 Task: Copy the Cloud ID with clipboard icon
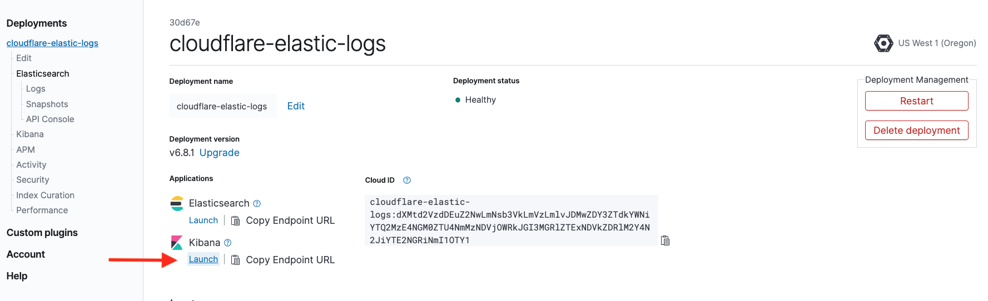click(665, 240)
